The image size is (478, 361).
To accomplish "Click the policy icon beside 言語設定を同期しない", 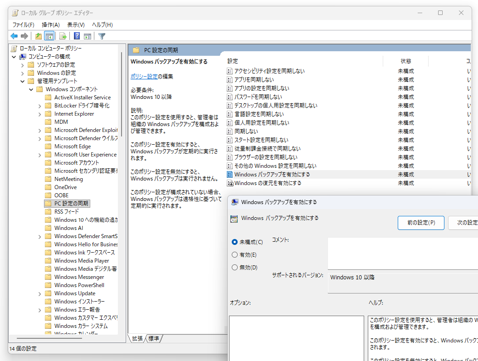I will point(230,114).
